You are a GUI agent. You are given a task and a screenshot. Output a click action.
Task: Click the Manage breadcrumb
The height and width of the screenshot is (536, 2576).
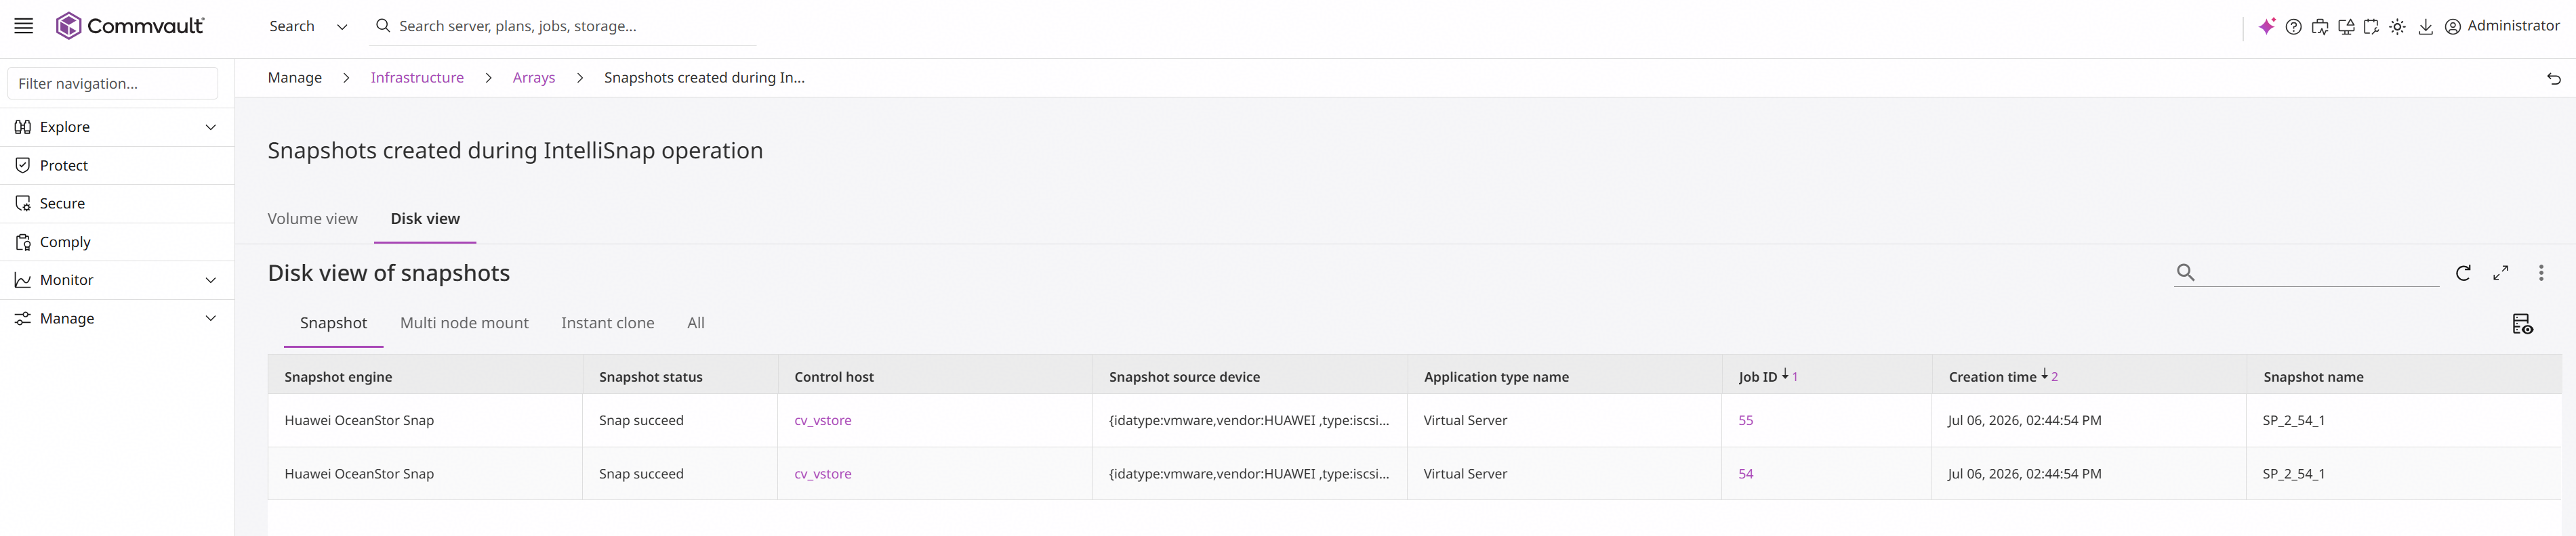295,78
